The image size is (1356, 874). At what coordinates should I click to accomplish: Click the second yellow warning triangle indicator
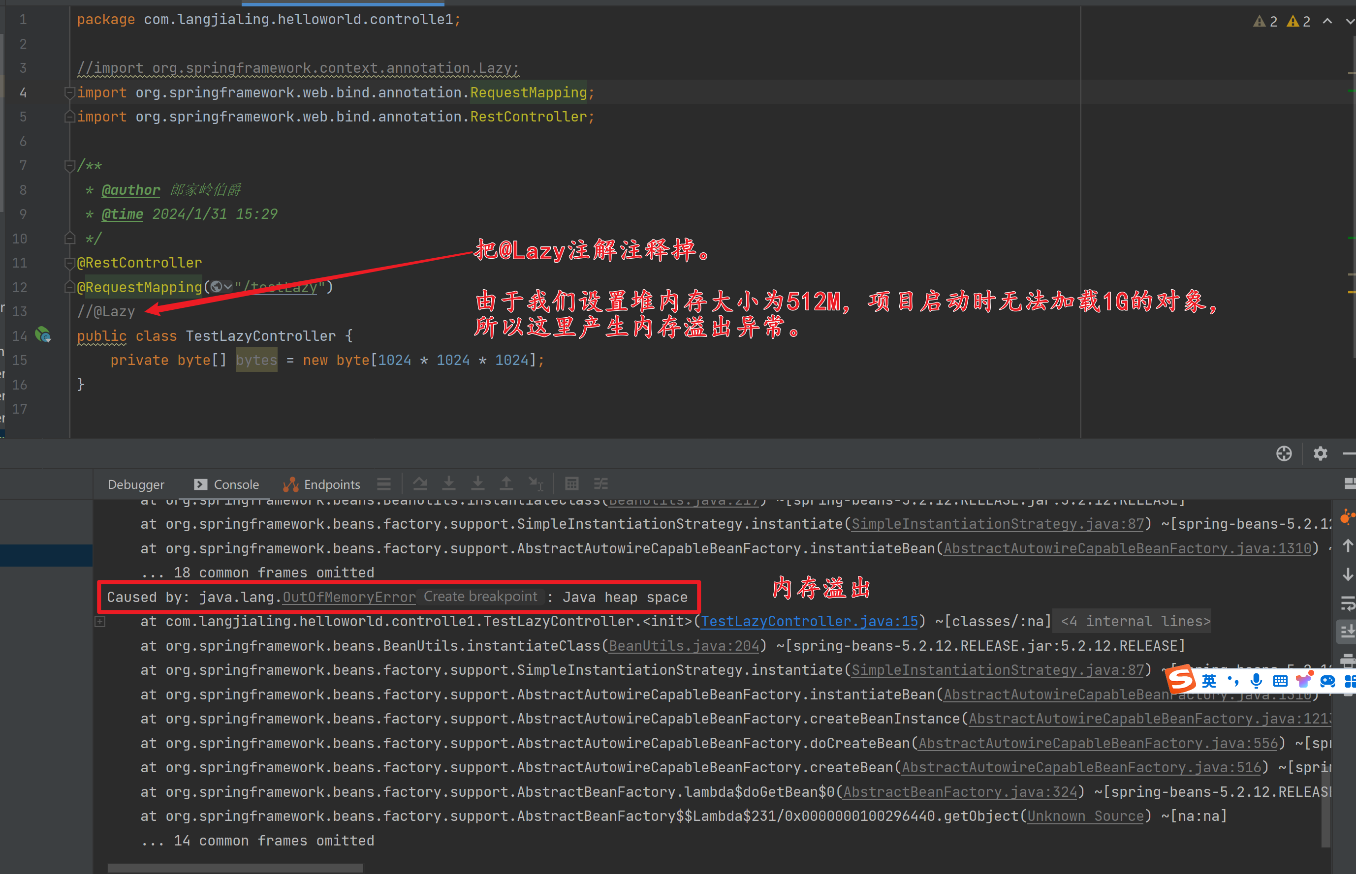tap(1293, 22)
